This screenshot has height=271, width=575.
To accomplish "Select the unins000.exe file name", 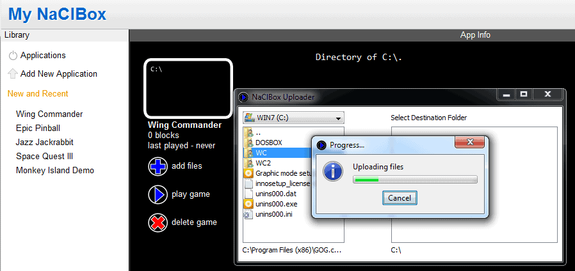I will pos(276,204).
